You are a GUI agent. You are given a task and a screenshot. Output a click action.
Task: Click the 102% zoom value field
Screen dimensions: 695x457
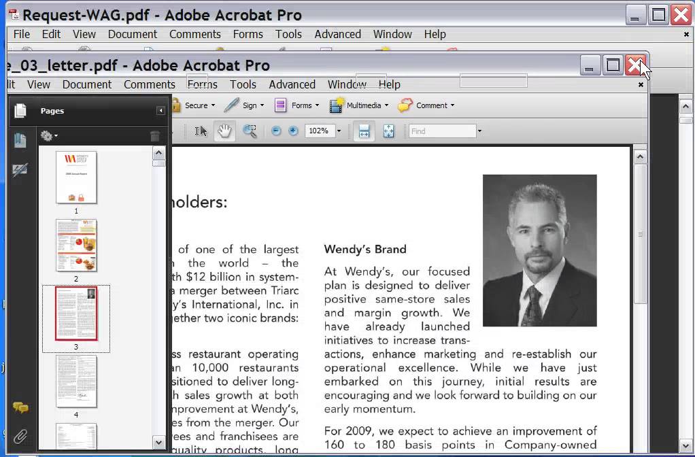[319, 131]
